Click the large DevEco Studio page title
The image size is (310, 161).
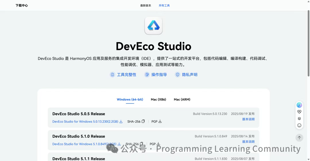pyautogui.click(x=153, y=46)
